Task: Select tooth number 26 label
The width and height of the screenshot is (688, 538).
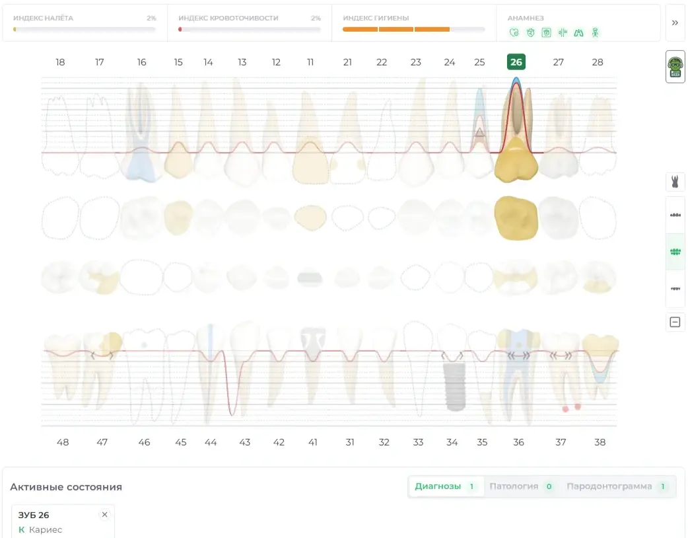Action: pyautogui.click(x=516, y=62)
